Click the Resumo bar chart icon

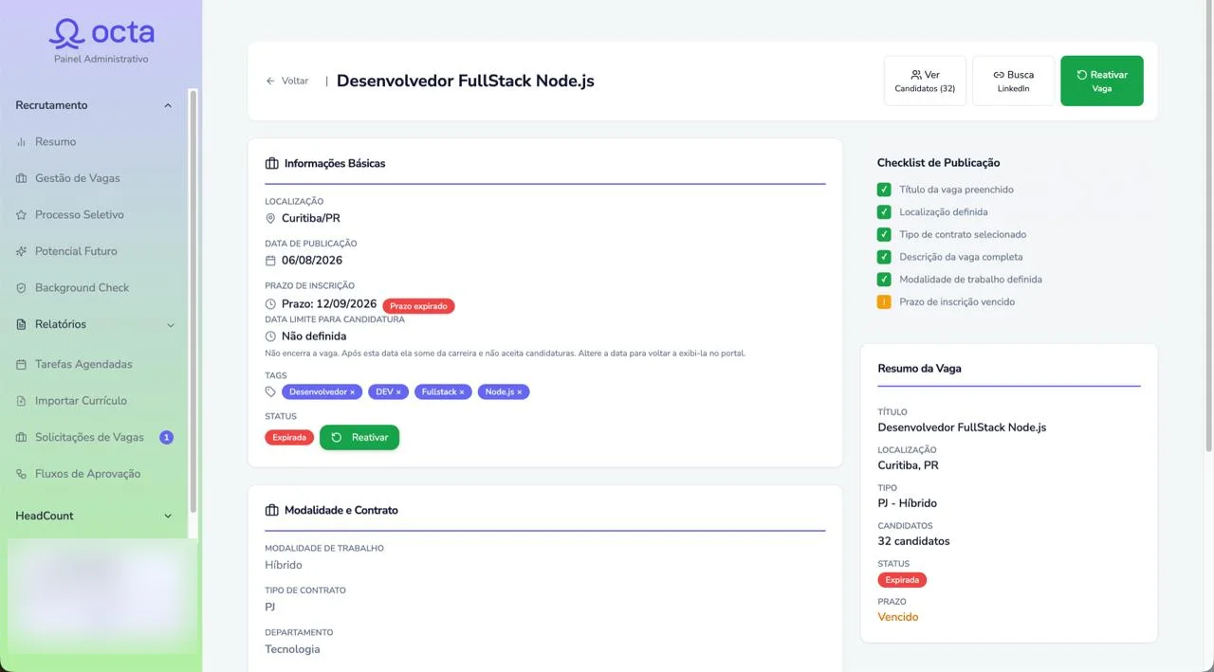tap(21, 142)
